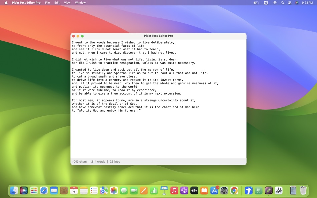This screenshot has width=317, height=198.
Task: Click the line 'to cut a broad swath'
Action: (x=104, y=76)
